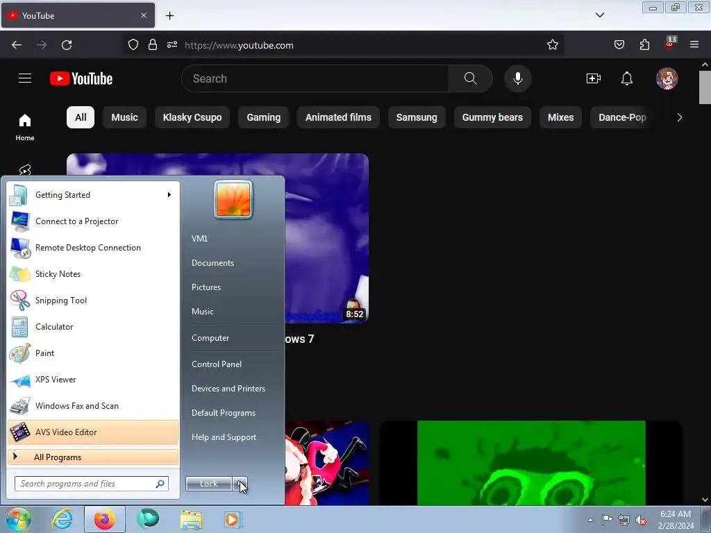Open Windows Fax and Scan
The width and height of the screenshot is (711, 533).
(93, 406)
